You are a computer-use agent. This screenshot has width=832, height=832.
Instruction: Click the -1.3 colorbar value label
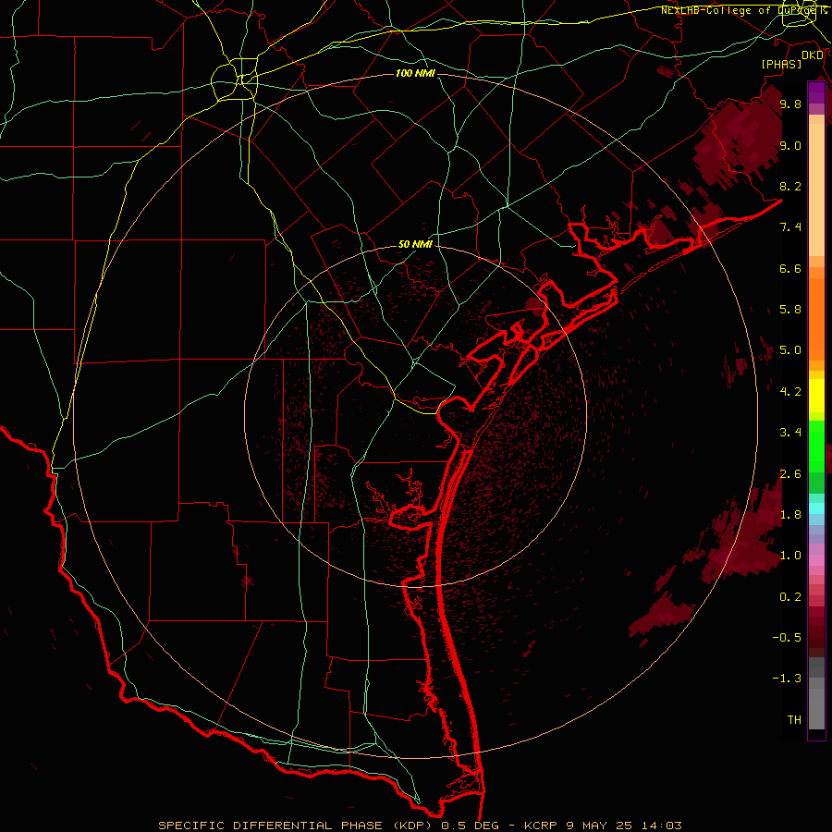coord(787,679)
